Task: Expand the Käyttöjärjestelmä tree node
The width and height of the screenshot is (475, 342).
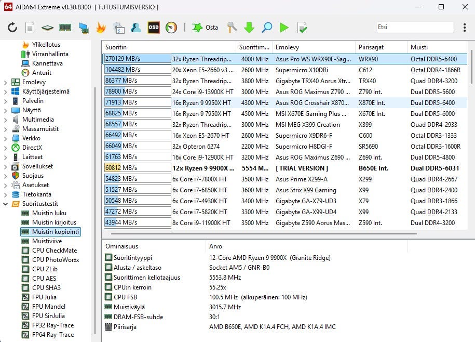Action: coord(6,92)
